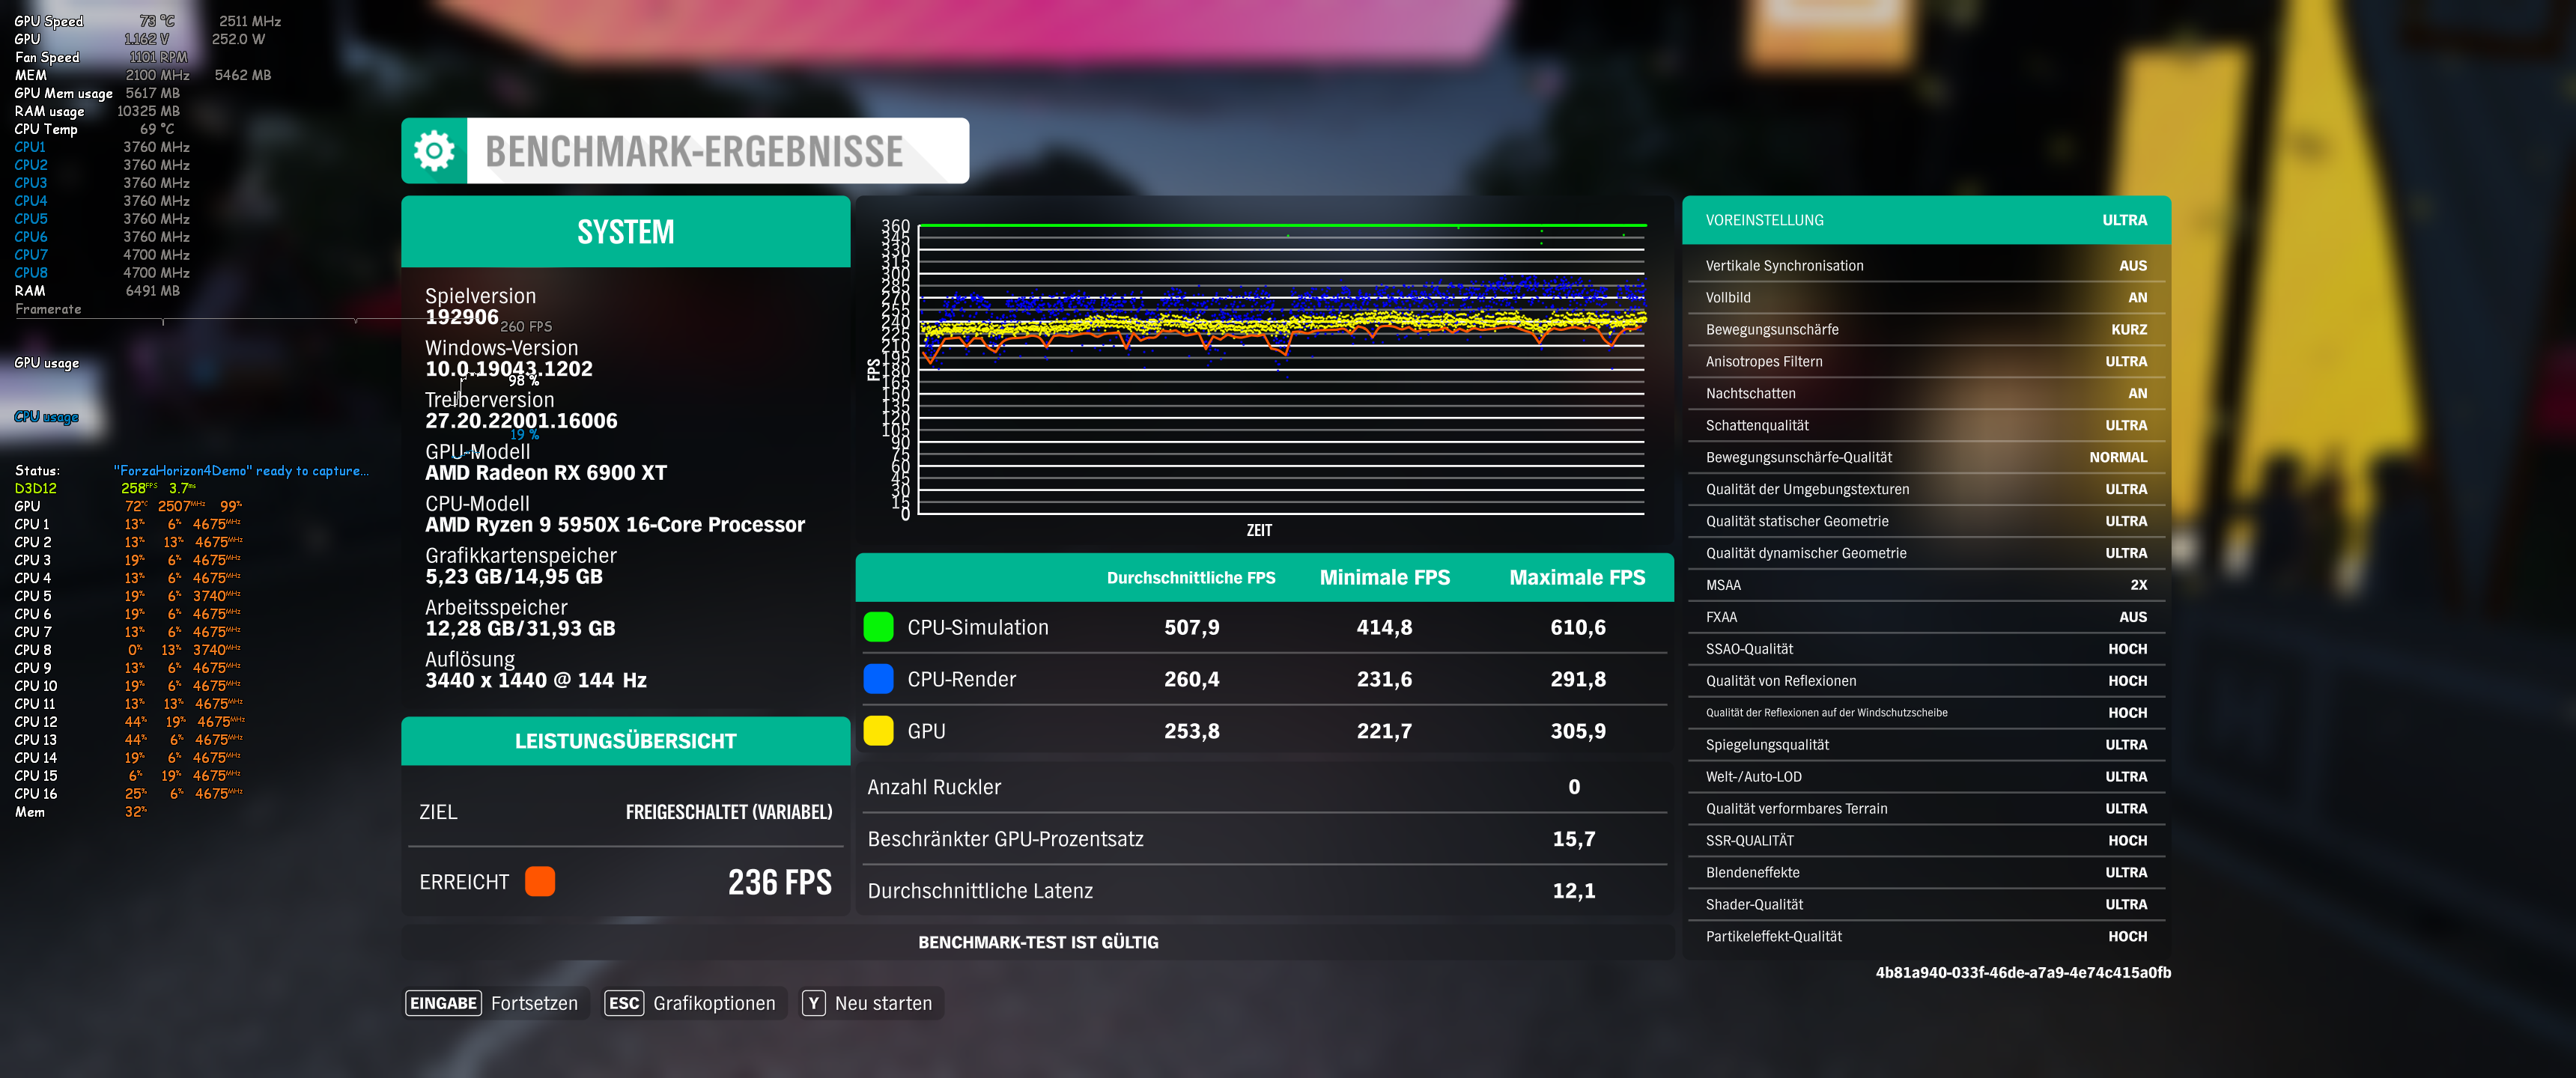Screen dimensions: 2576x1078
Task: Click the SYSTEM panel header
Action: pyautogui.click(x=625, y=232)
